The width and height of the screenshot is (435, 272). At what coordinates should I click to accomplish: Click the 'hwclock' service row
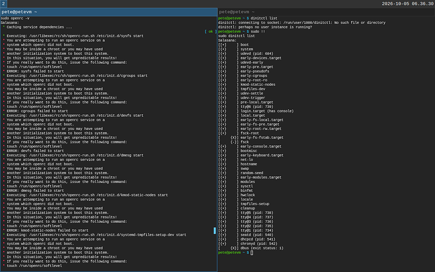(x=236, y=195)
